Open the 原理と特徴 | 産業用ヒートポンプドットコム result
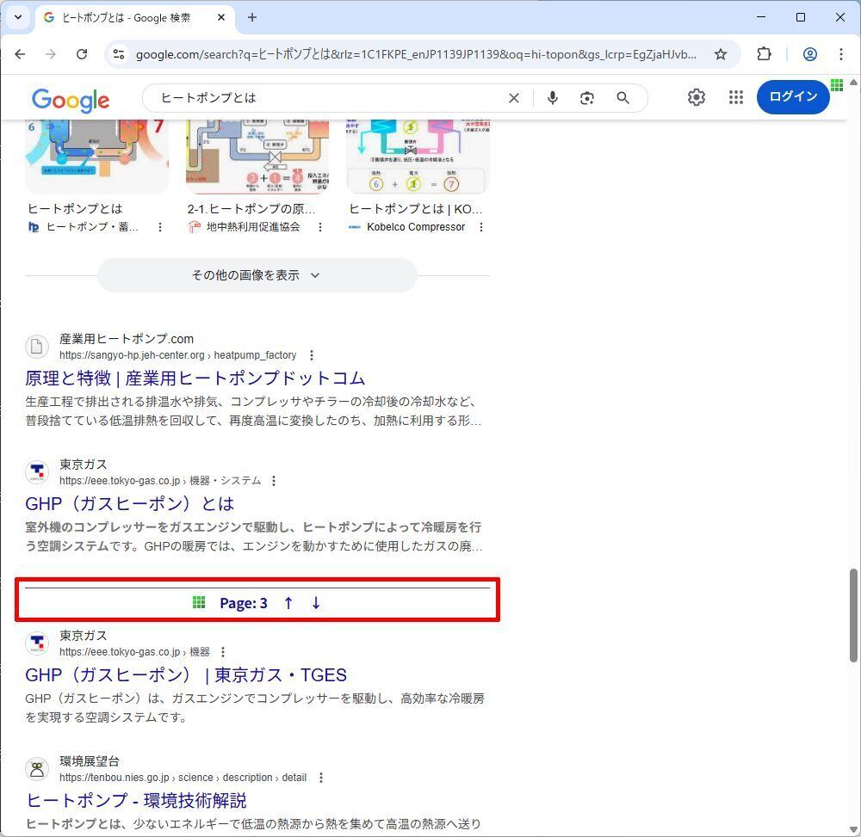The width and height of the screenshot is (861, 837). click(195, 378)
